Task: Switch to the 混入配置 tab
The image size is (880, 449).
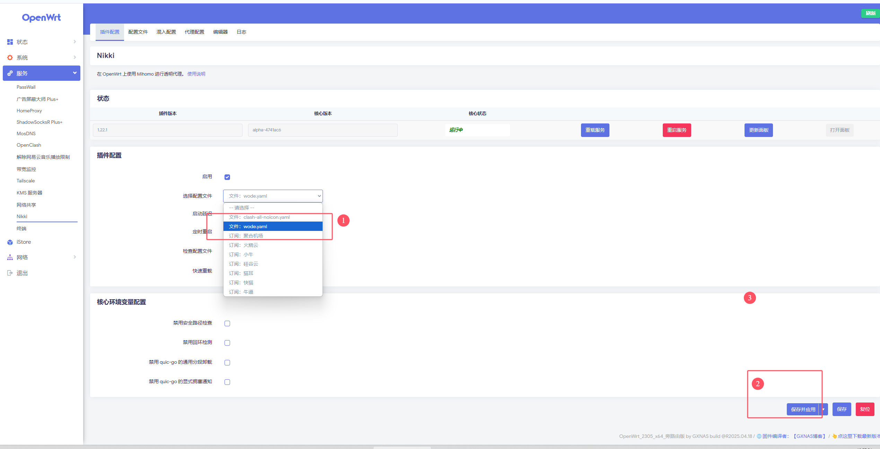Action: pos(166,32)
